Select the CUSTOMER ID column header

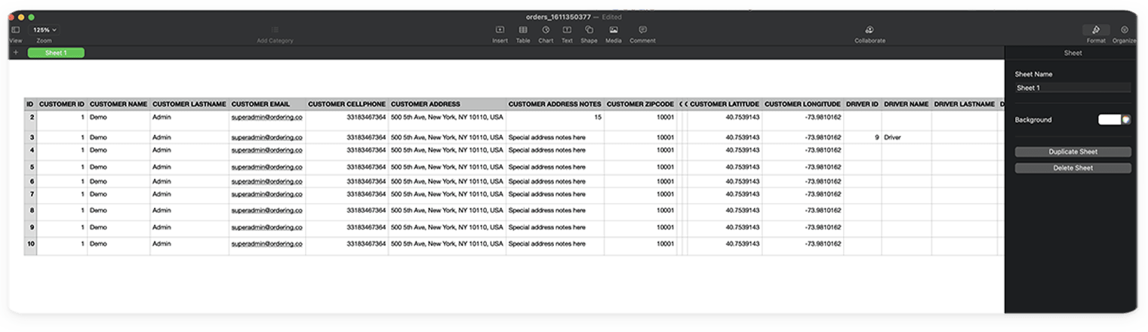[x=62, y=104]
